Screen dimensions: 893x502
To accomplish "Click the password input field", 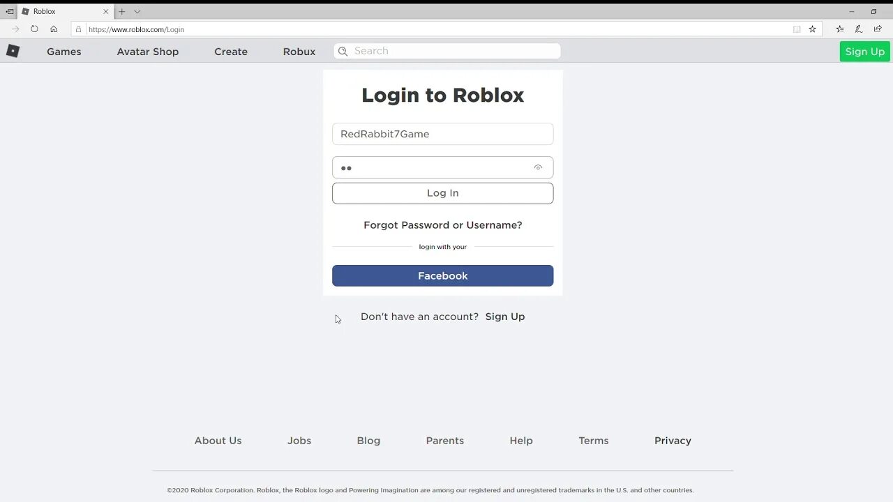I will (x=443, y=167).
